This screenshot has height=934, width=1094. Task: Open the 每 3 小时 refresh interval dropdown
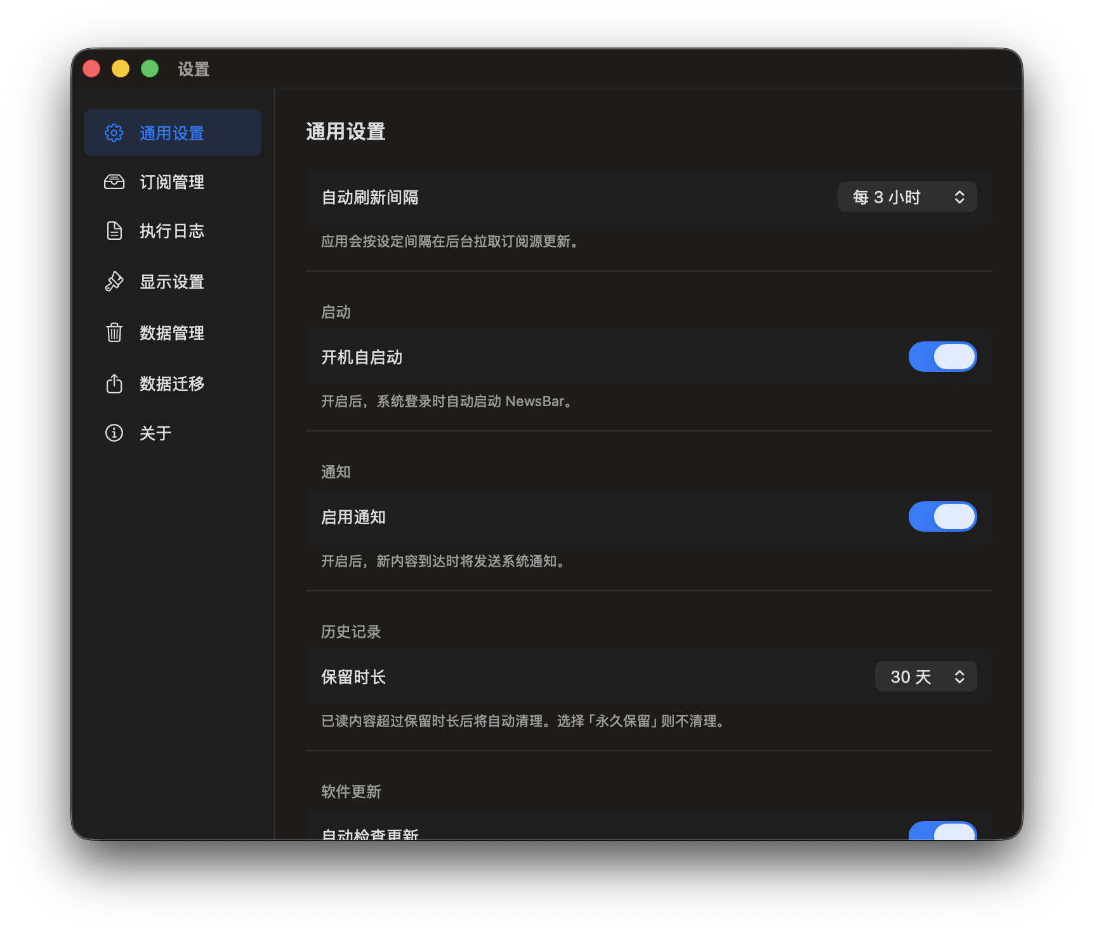coord(907,197)
